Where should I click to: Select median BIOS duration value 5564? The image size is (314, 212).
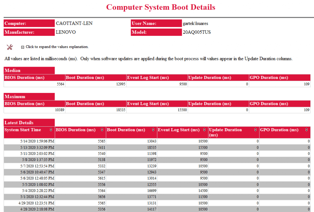click(60, 84)
